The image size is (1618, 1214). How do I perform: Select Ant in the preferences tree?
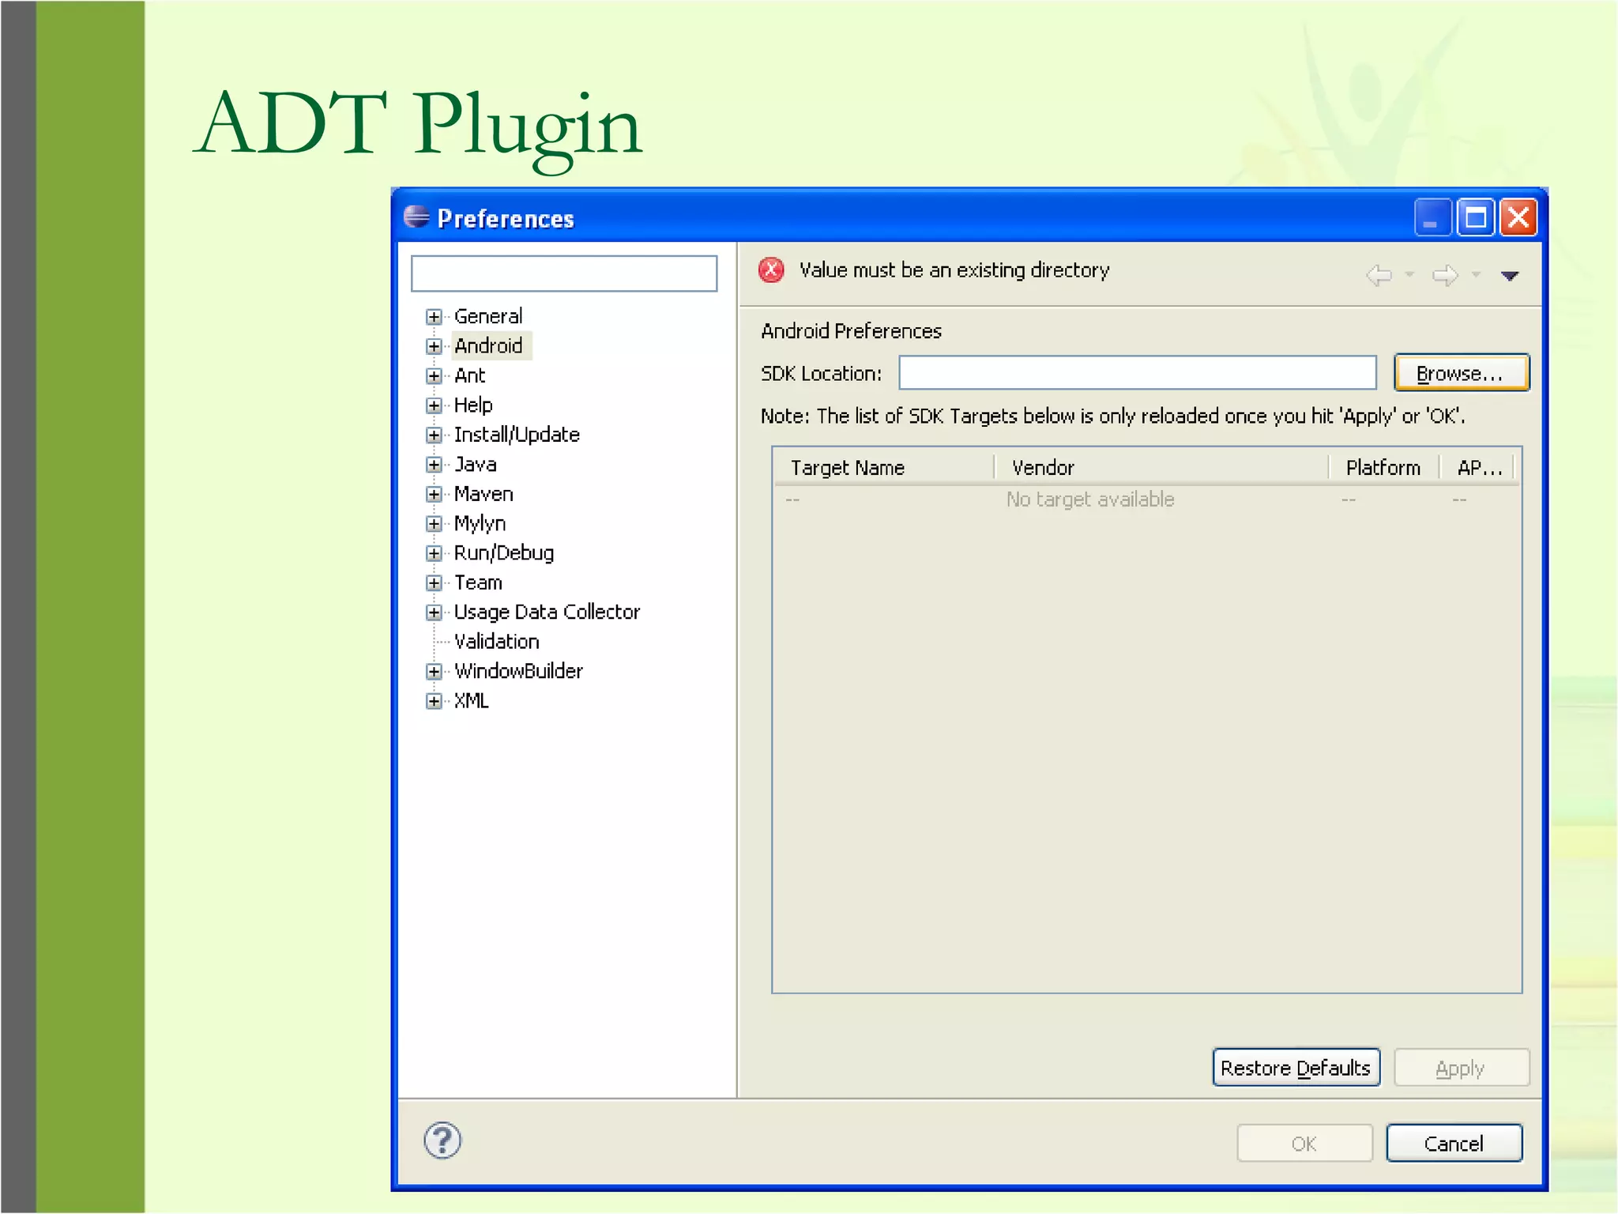(x=469, y=375)
